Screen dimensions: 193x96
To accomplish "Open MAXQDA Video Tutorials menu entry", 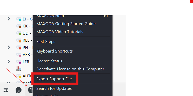I will pos(60,32).
